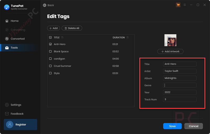Click the 02:58 duration value
Viewport: 210px width, 134px height.
tap(115, 66)
